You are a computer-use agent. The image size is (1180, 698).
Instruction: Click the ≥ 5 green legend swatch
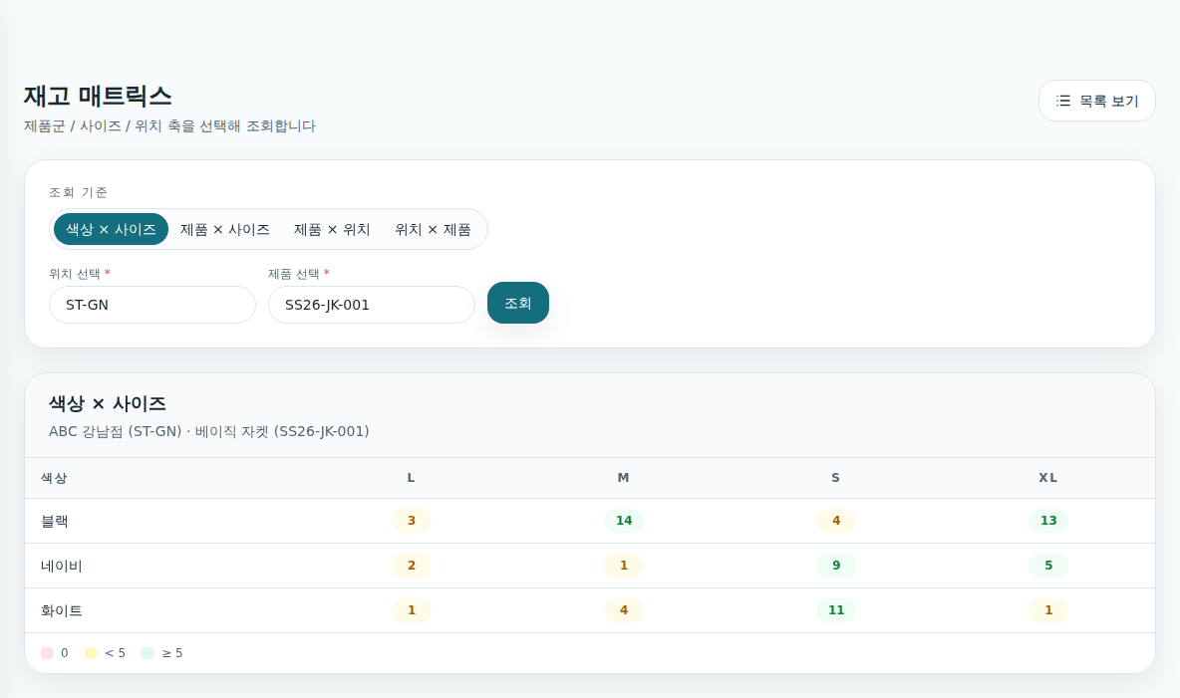click(147, 653)
